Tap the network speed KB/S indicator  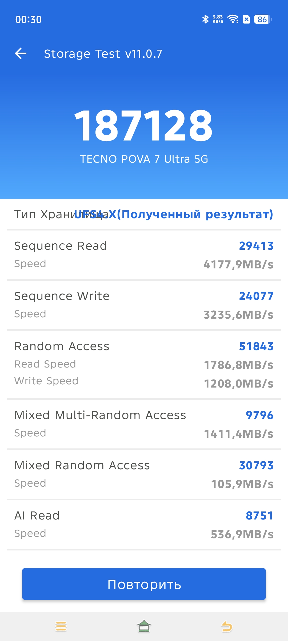tap(218, 19)
